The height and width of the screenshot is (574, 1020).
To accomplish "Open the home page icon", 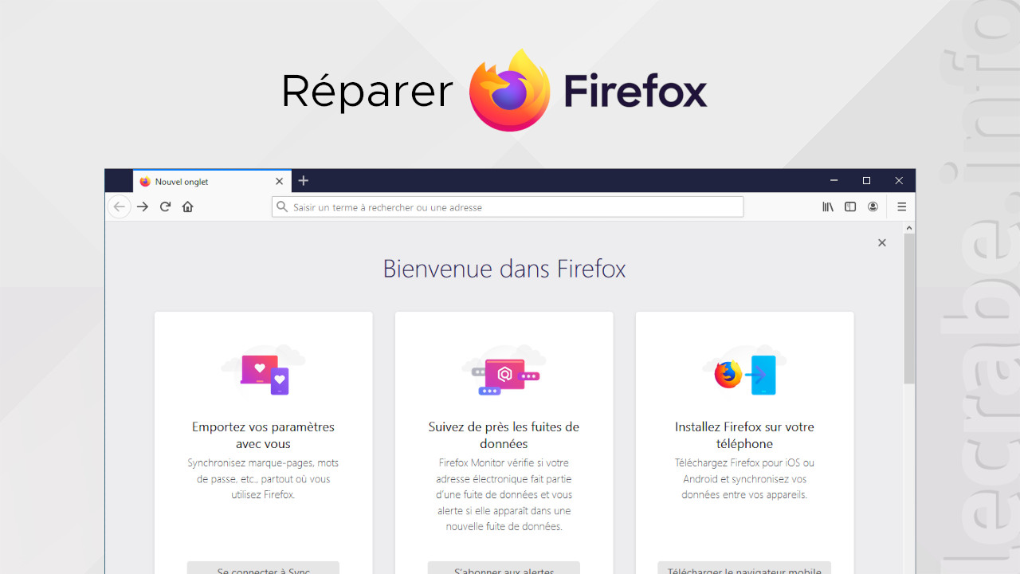I will (x=188, y=207).
